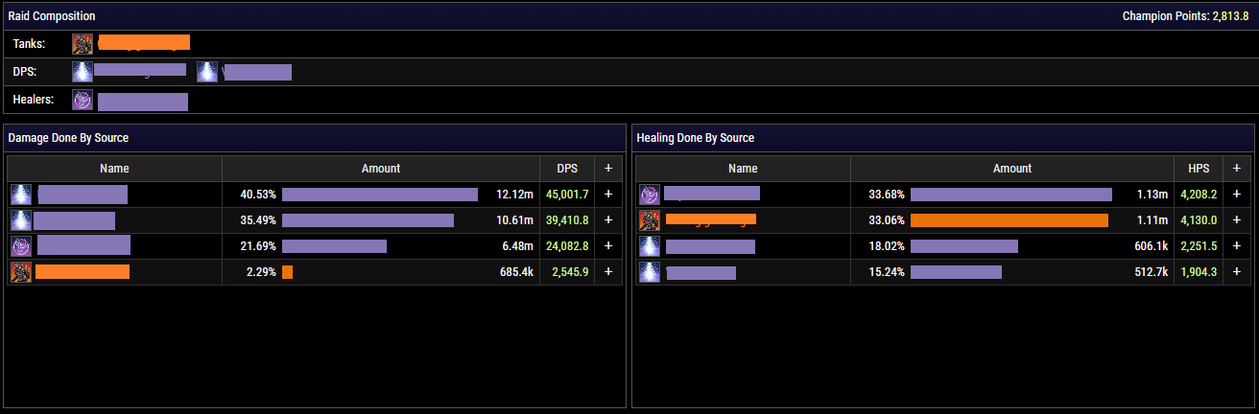Expand all rows via Healing table header plus
The image size is (1259, 414).
pyautogui.click(x=1236, y=169)
